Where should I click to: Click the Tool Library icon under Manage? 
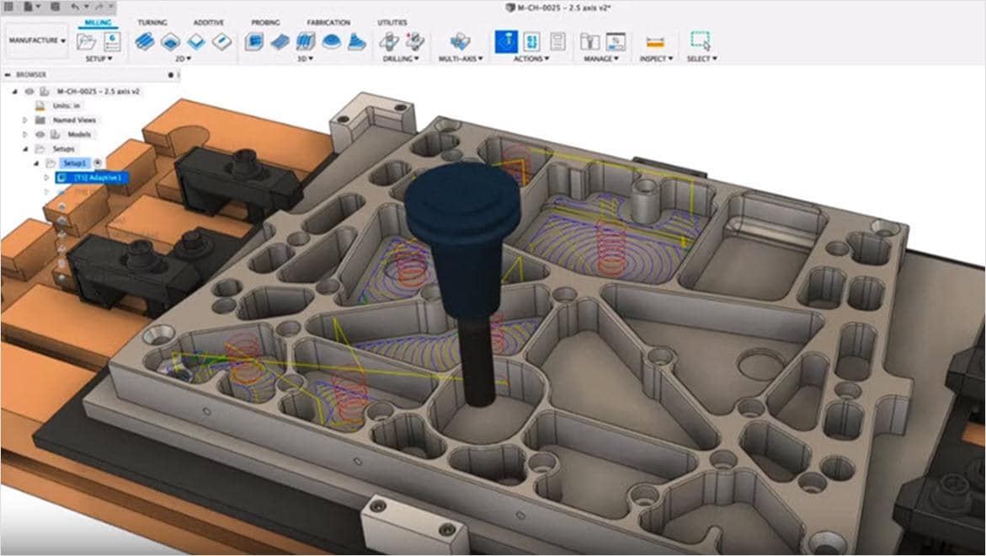pyautogui.click(x=589, y=40)
